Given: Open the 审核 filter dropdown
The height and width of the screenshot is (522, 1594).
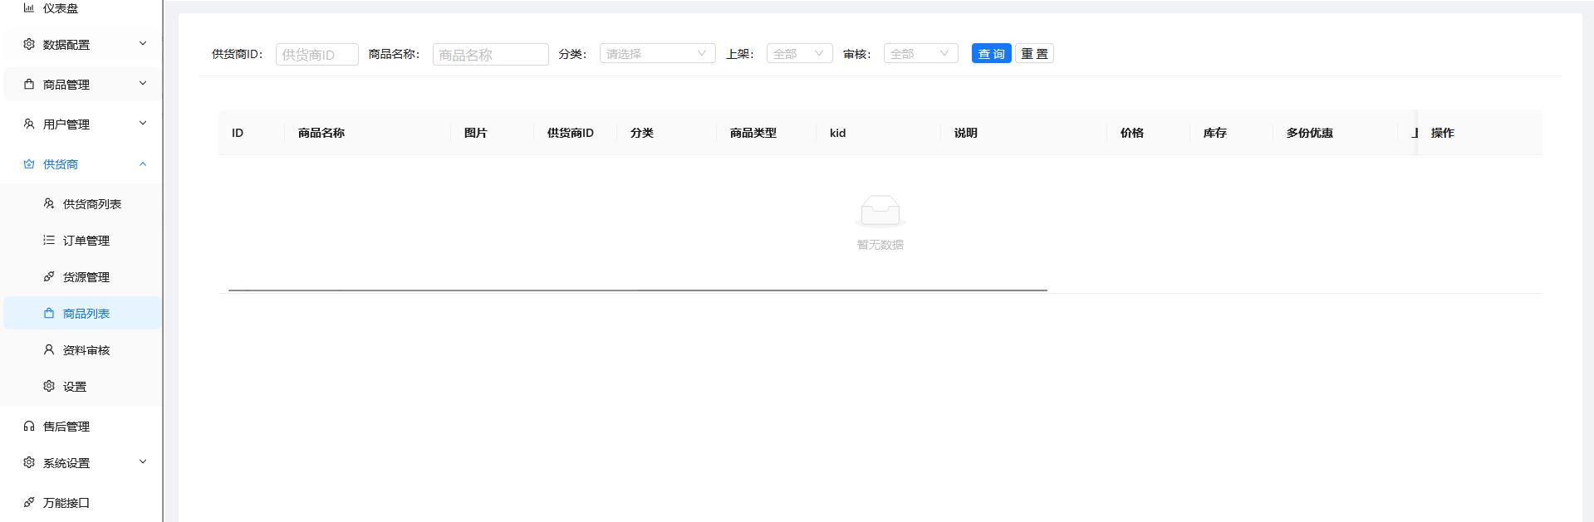Looking at the screenshot, I should pyautogui.click(x=920, y=54).
